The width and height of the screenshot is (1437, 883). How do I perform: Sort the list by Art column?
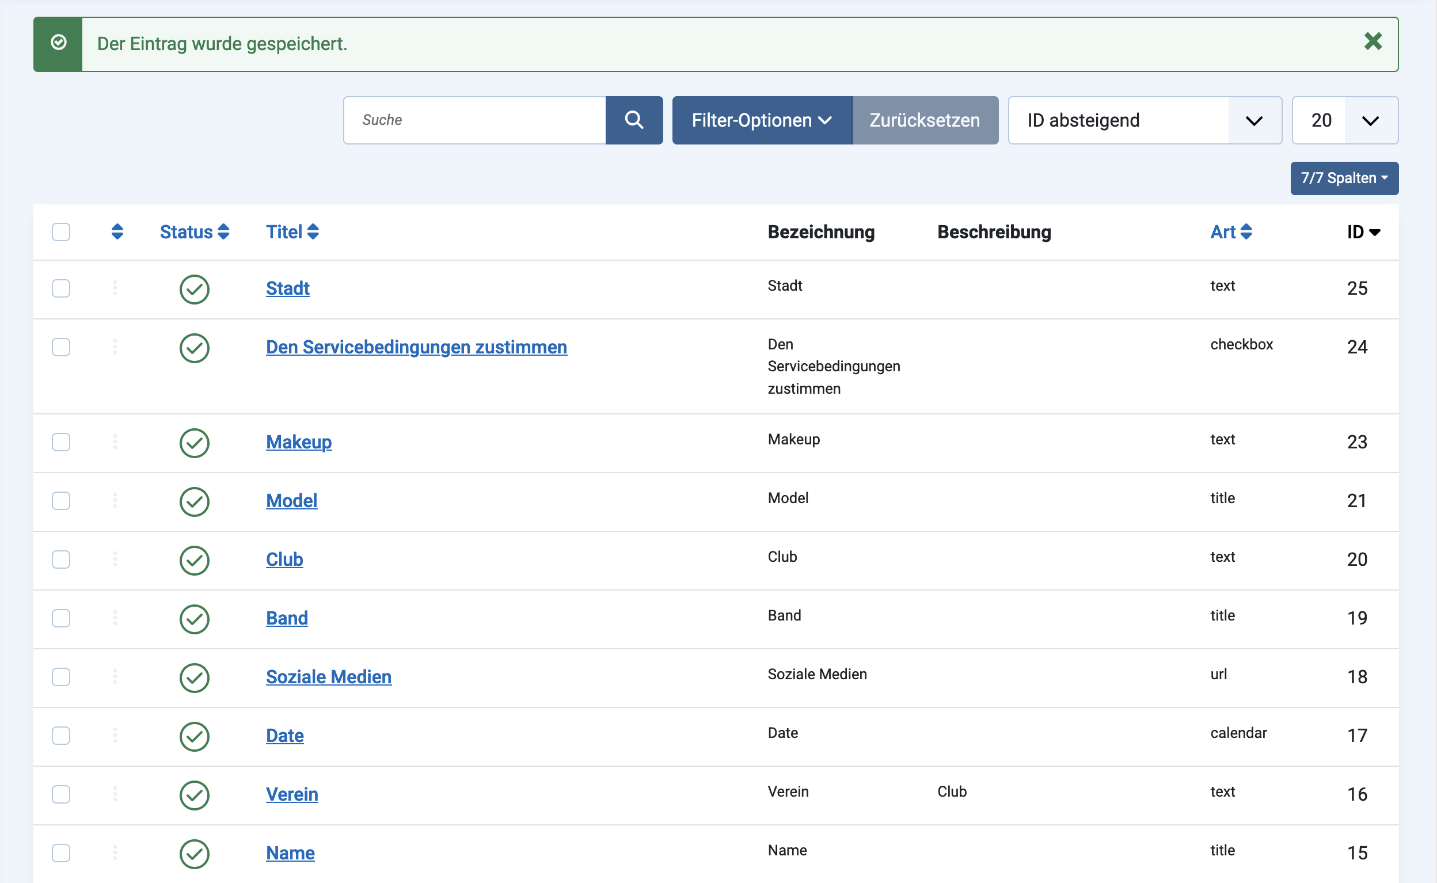pyautogui.click(x=1230, y=232)
